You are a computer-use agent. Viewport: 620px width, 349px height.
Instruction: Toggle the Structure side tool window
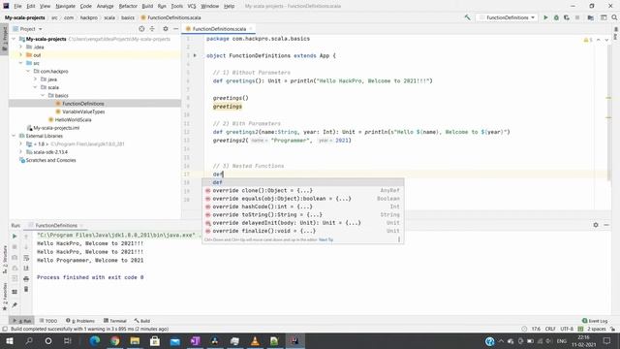point(4,260)
